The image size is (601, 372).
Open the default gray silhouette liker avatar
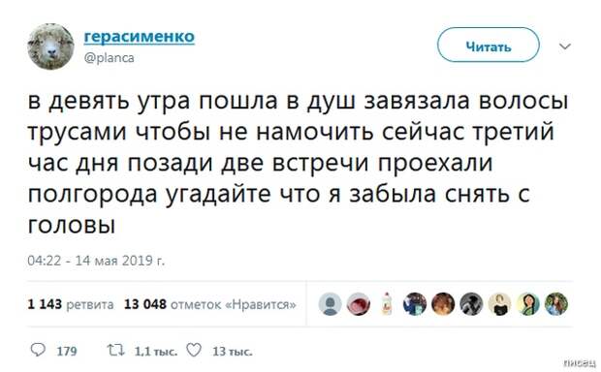point(330,304)
